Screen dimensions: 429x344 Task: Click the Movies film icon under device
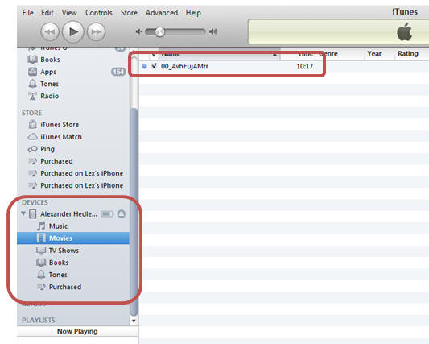[41, 238]
